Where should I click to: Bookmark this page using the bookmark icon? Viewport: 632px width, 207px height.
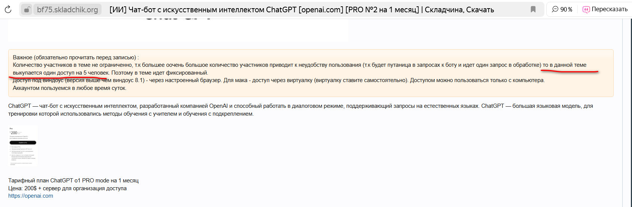[533, 9]
